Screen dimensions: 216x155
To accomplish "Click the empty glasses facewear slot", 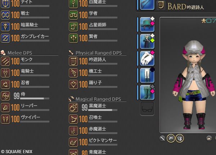I will tap(147, 108).
